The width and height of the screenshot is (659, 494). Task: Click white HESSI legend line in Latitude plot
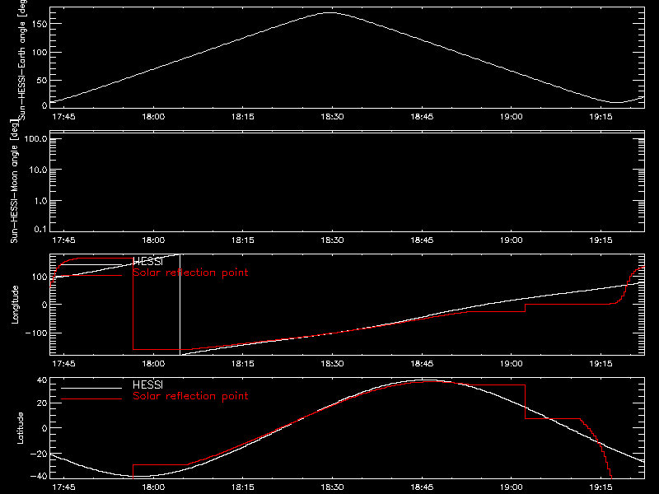91,388
